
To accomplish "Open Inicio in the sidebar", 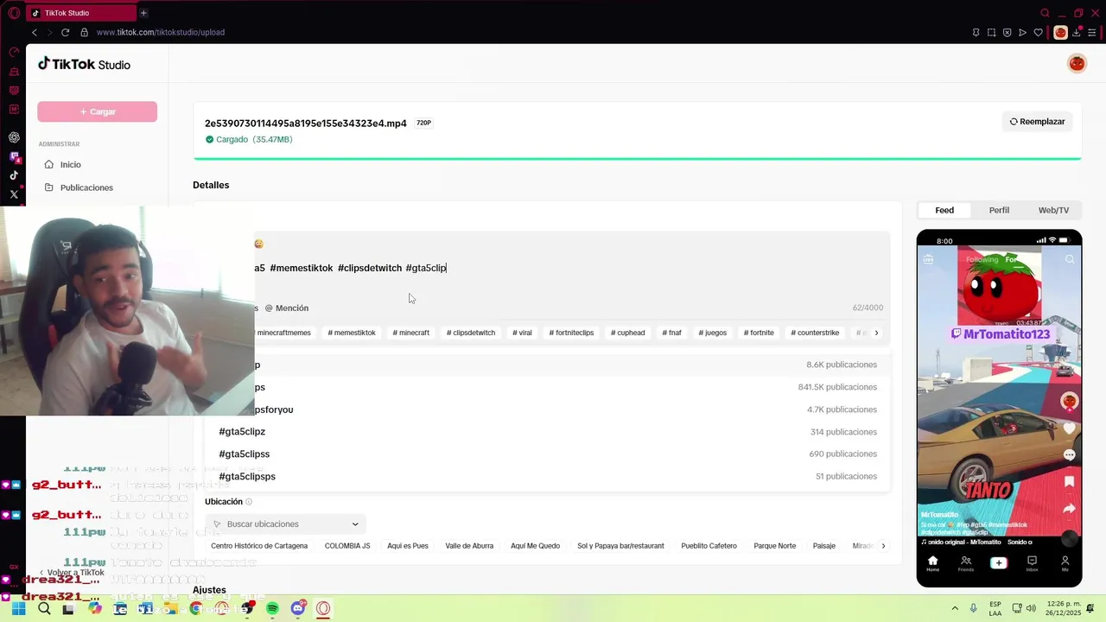I will tap(71, 164).
